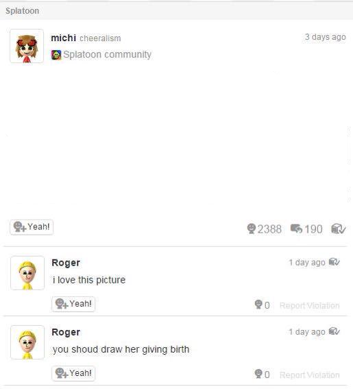Open the Splatoon community link

[107, 54]
